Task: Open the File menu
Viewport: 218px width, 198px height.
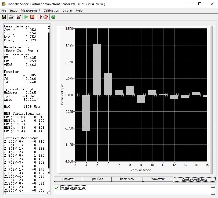Action: coord(4,10)
